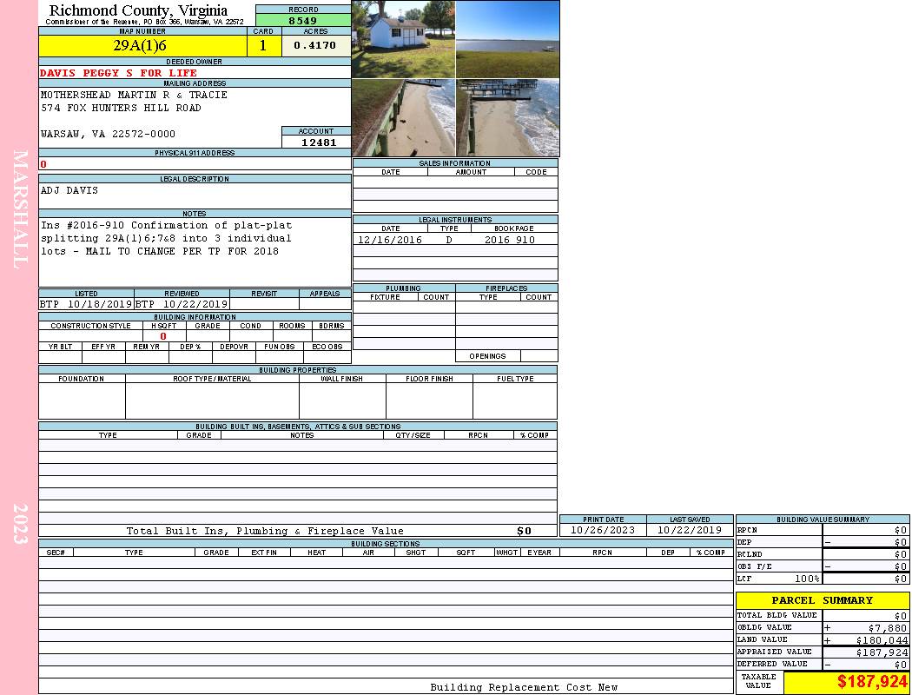Click the yellow Card number 1 box
Viewport: 912px width, 695px height.
click(x=263, y=46)
